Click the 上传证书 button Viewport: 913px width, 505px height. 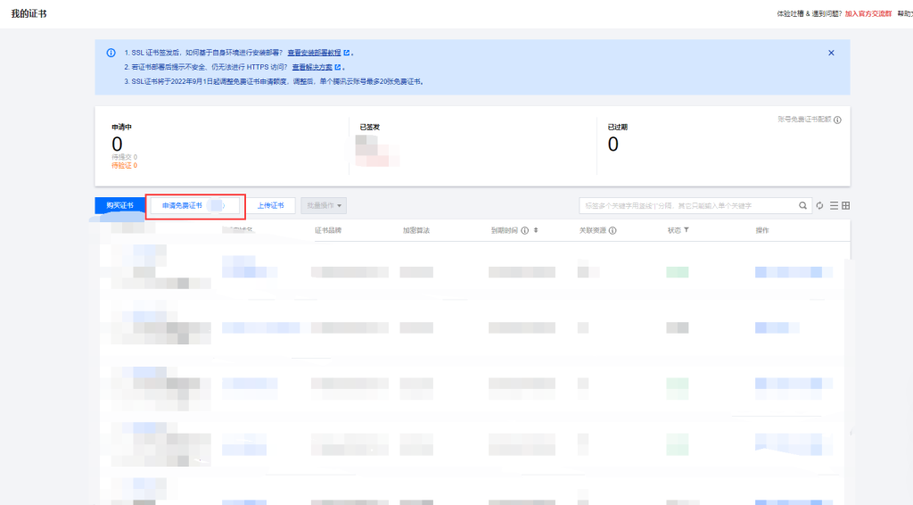click(270, 205)
